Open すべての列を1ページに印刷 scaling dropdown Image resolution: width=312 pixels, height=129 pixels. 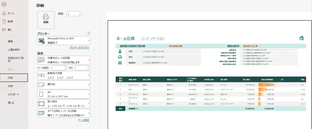pos(64,113)
